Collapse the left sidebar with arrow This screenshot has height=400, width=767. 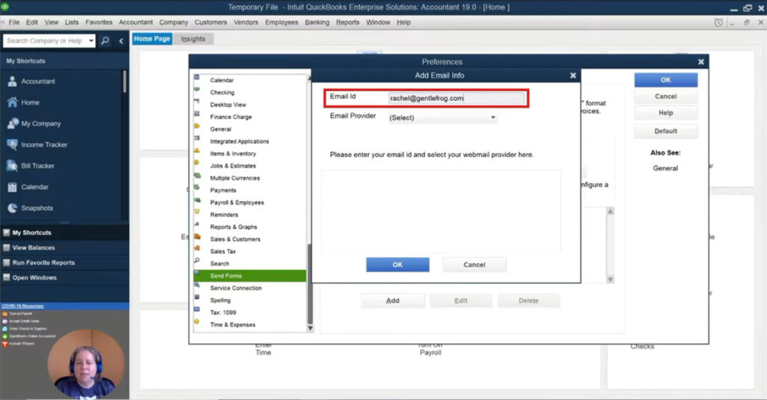[x=121, y=41]
